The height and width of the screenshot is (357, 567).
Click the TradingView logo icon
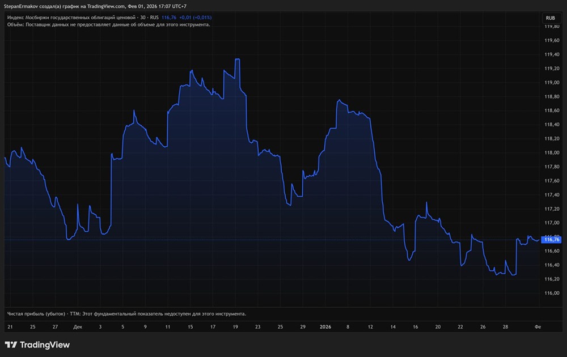(x=11, y=345)
